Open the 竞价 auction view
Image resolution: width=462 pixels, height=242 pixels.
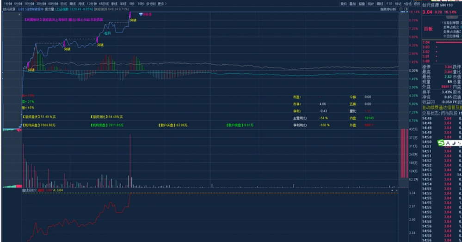(343, 3)
